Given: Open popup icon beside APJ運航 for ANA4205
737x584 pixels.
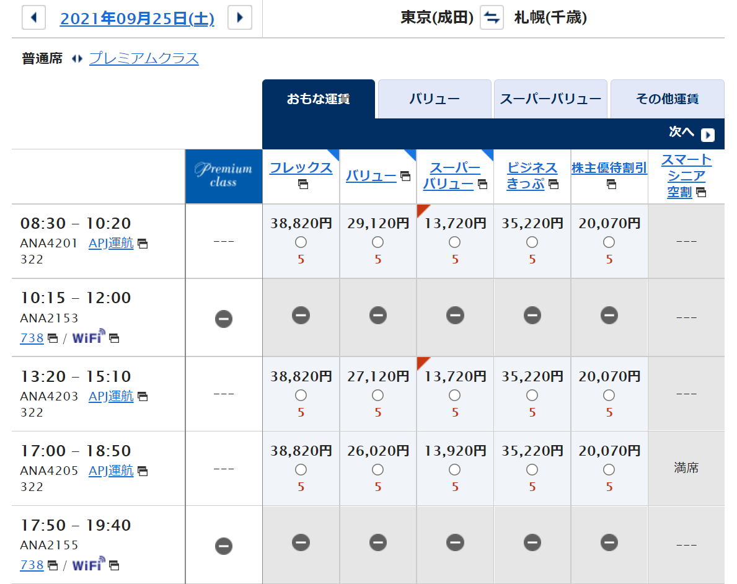Looking at the screenshot, I should coord(143,471).
